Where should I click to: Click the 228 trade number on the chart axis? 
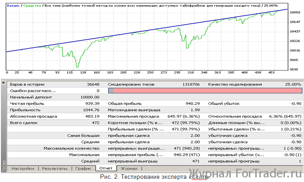click(x=137, y=73)
